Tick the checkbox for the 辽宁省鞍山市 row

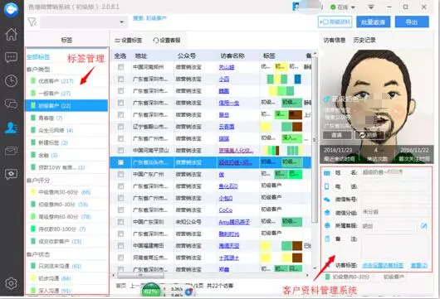[120, 127]
